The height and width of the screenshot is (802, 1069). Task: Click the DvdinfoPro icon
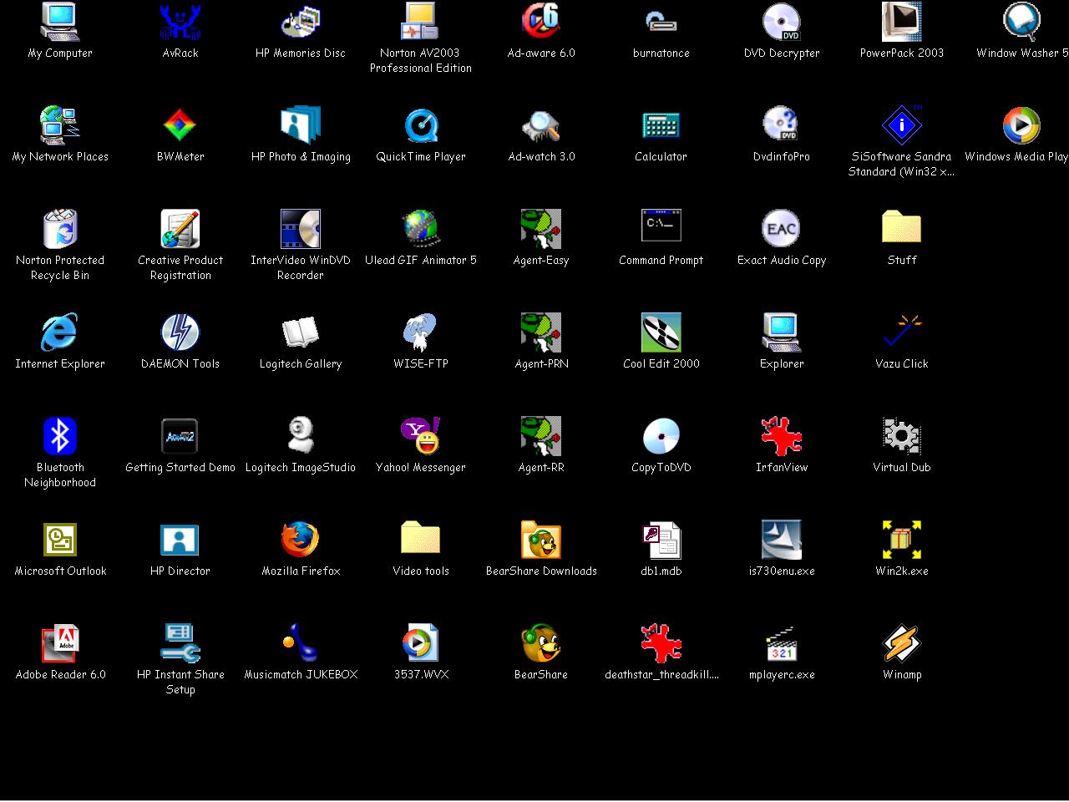pyautogui.click(x=782, y=125)
